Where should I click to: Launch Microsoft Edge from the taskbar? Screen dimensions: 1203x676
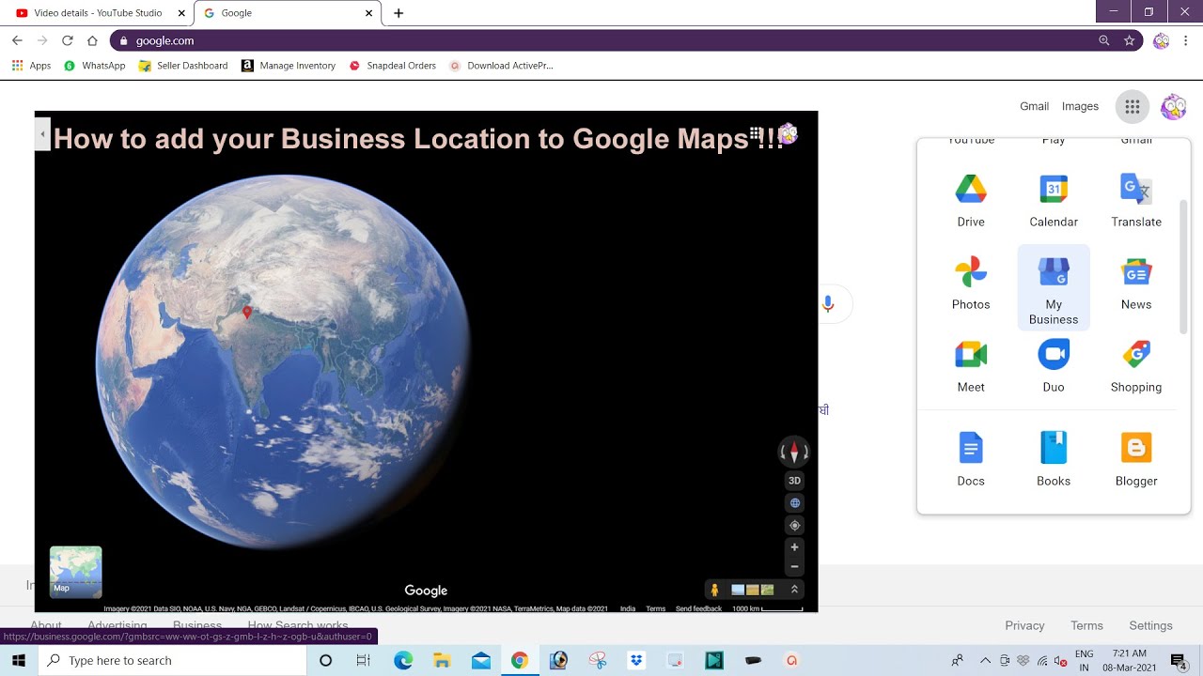pos(403,660)
